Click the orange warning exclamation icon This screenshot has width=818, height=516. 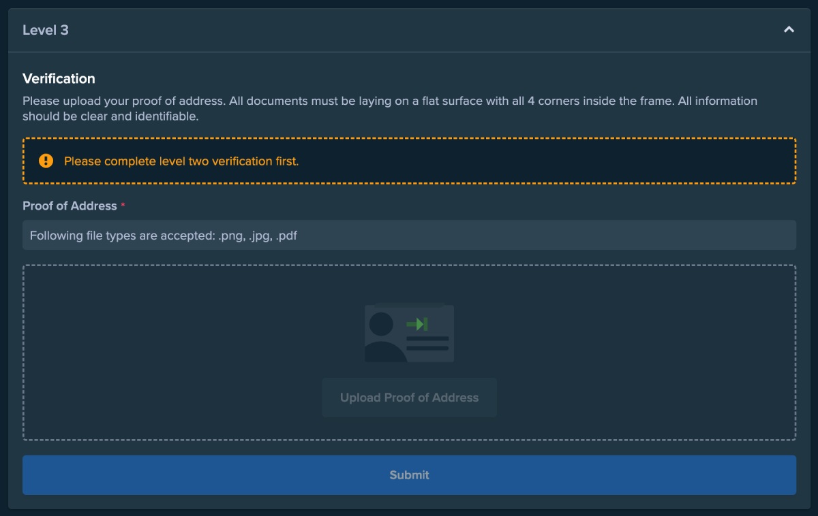coord(46,161)
